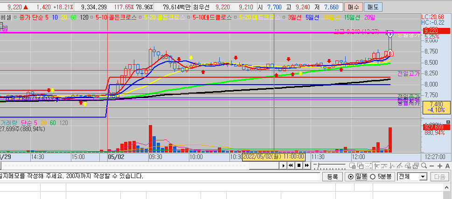Click the stop button in chart playback
This screenshot has height=199, width=452.
(x=299, y=166)
